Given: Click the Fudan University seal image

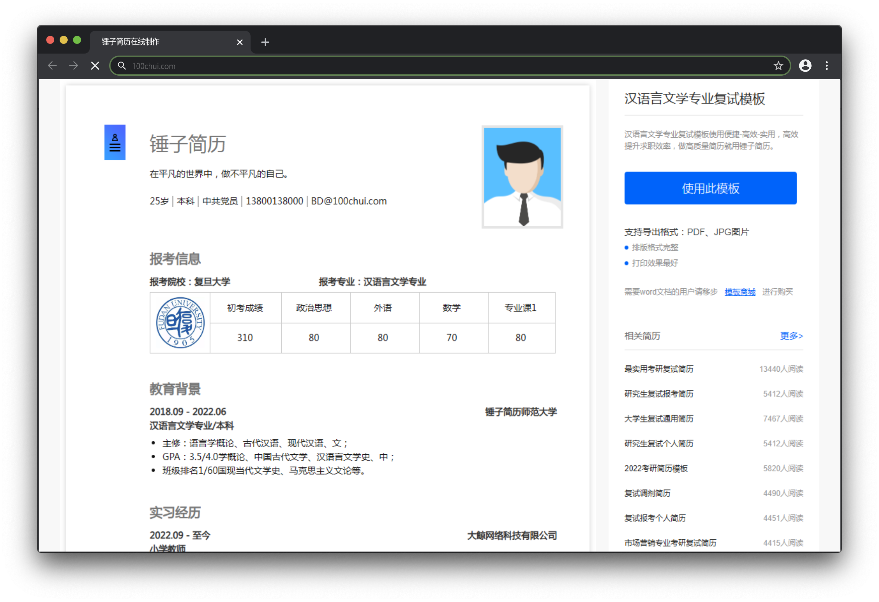Looking at the screenshot, I should (x=181, y=322).
